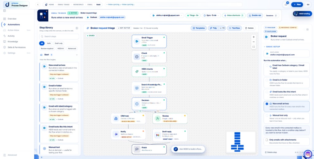Click the fit-to-screen canvas icon
314x159 pixels.
[254, 47]
